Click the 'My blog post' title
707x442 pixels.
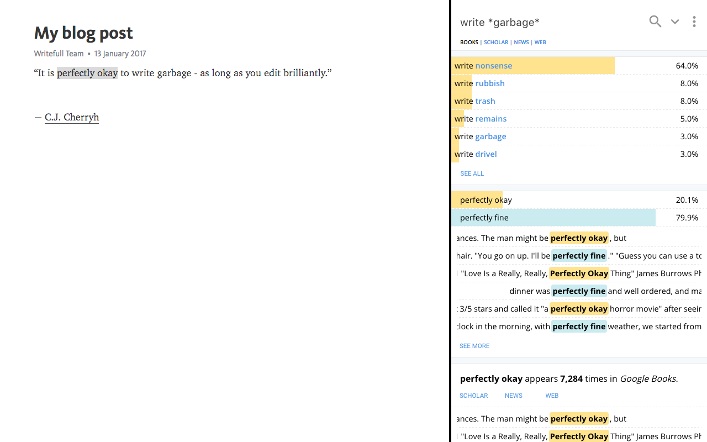[x=83, y=33]
